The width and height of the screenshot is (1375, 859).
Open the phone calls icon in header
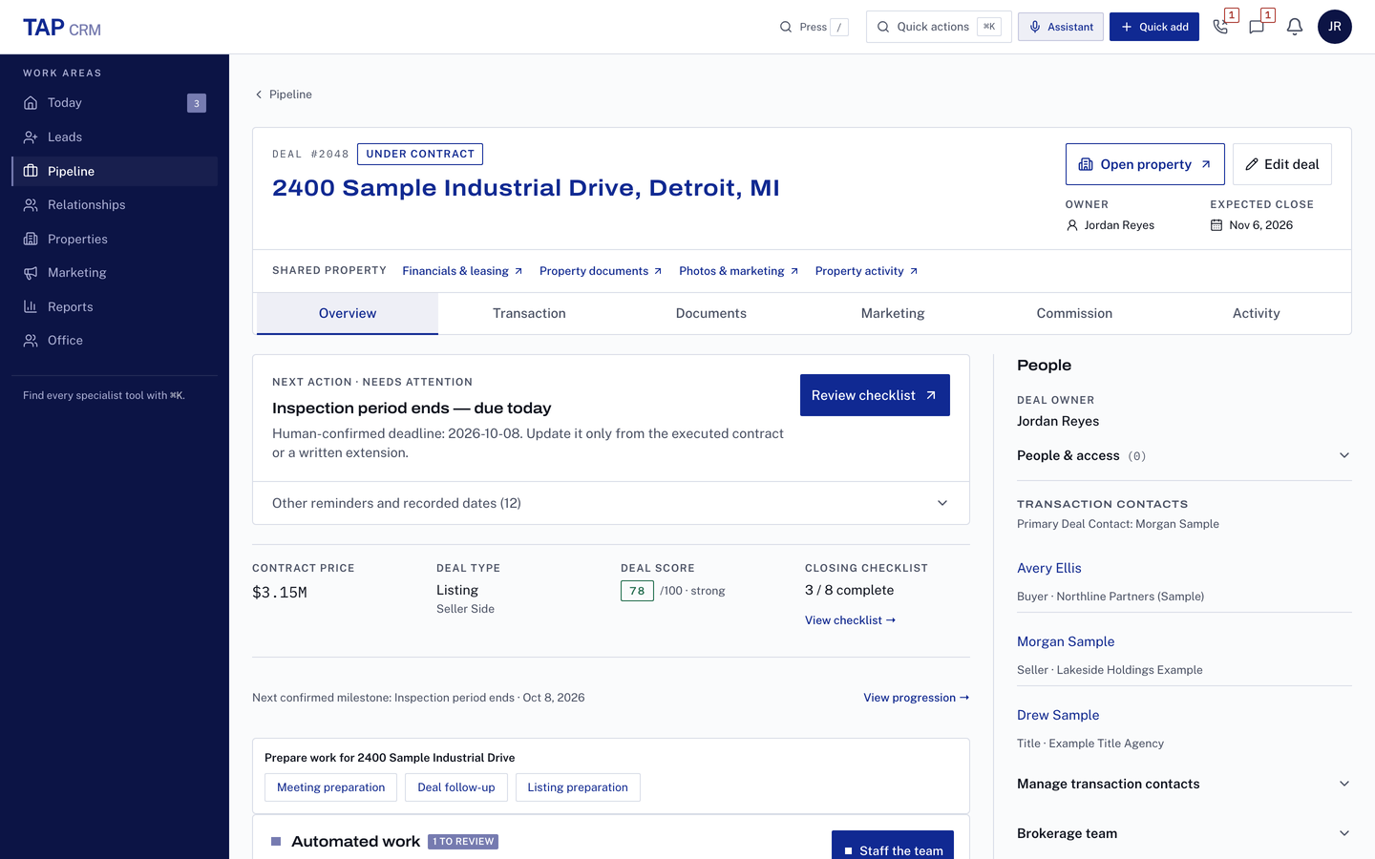[1221, 27]
